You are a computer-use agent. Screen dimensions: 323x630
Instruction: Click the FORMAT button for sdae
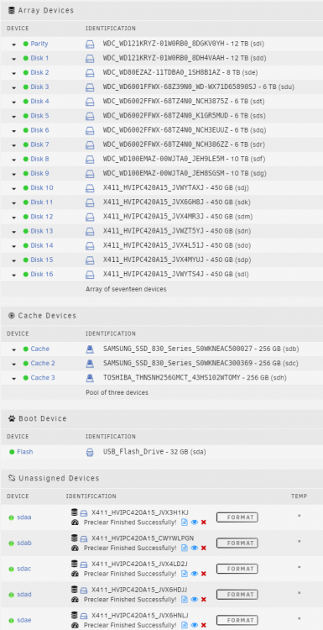tap(237, 621)
